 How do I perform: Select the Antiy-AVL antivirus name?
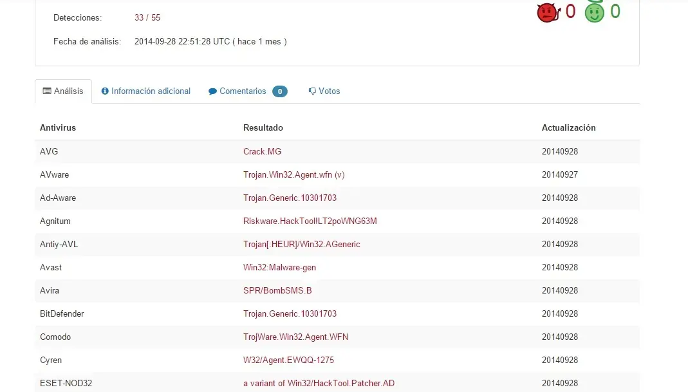[59, 245]
